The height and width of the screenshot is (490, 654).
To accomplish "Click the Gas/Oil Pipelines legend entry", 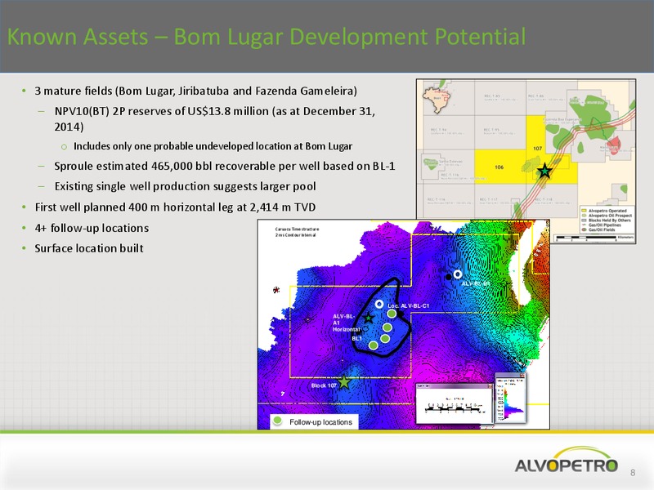I will 601,225.
